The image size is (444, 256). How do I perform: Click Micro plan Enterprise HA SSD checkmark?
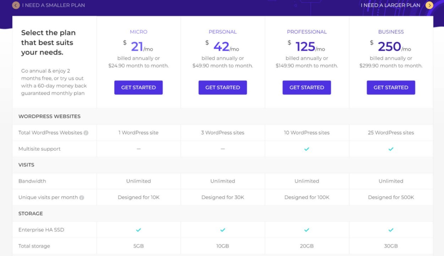tap(139, 230)
